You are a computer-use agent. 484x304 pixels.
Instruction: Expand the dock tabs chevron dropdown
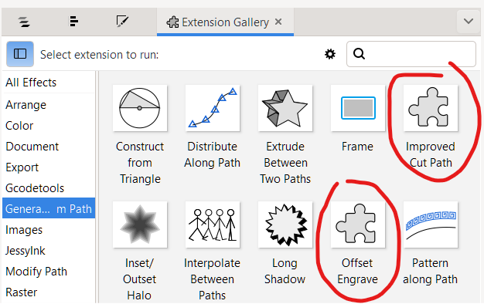(469, 22)
